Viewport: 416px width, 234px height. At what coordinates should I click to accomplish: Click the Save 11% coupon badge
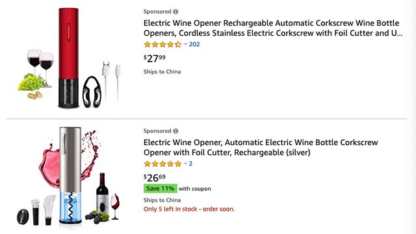pos(161,189)
